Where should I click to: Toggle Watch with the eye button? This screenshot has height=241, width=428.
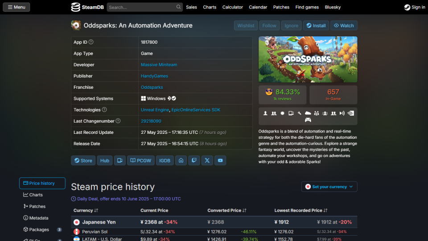click(x=344, y=25)
